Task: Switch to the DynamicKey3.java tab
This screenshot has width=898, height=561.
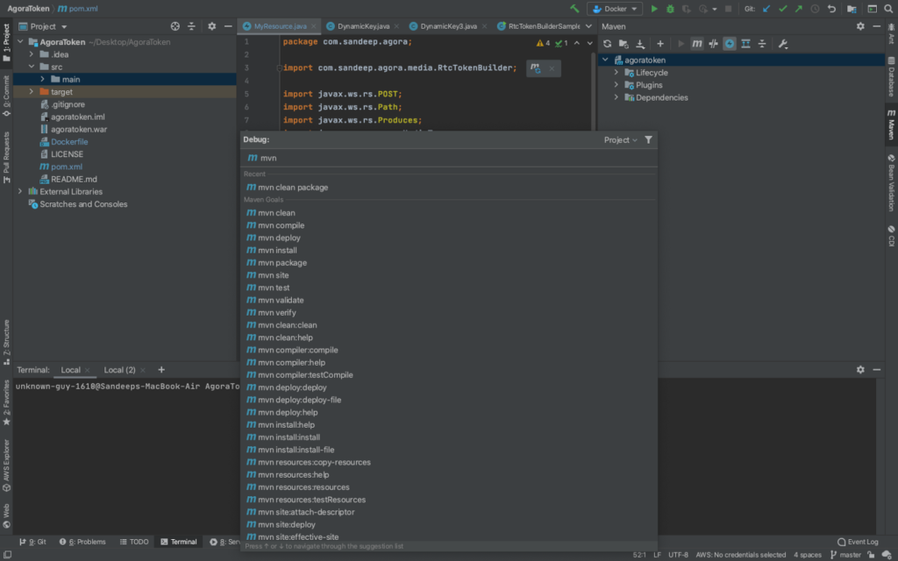Action: click(x=448, y=26)
